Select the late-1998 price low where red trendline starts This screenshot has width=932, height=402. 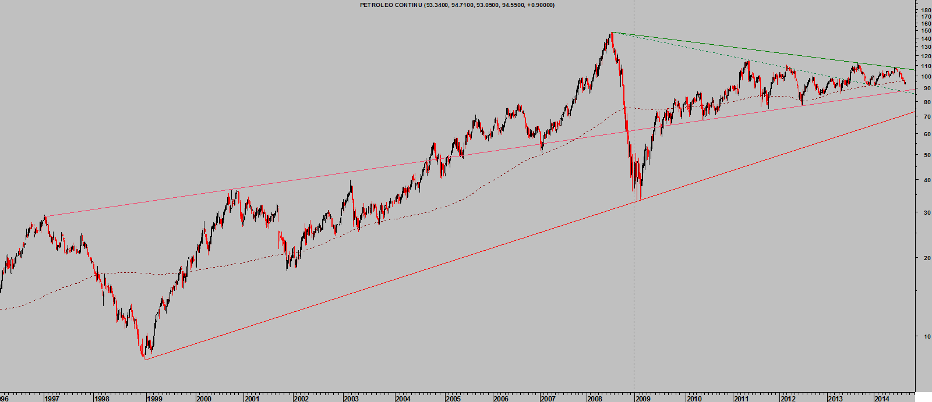click(144, 358)
